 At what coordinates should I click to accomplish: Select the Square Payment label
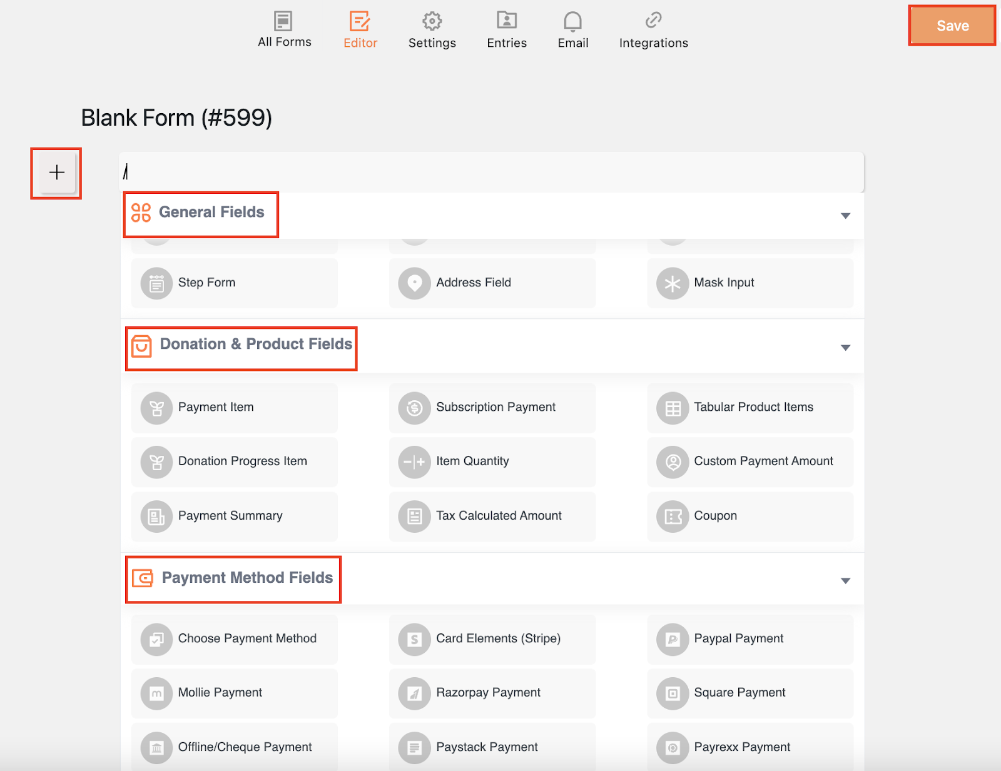739,692
